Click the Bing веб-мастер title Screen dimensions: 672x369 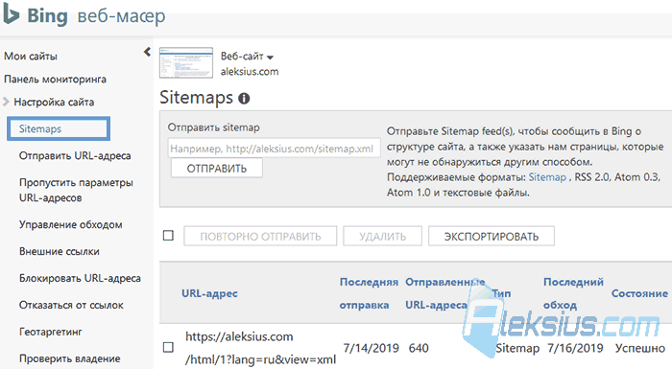(96, 16)
